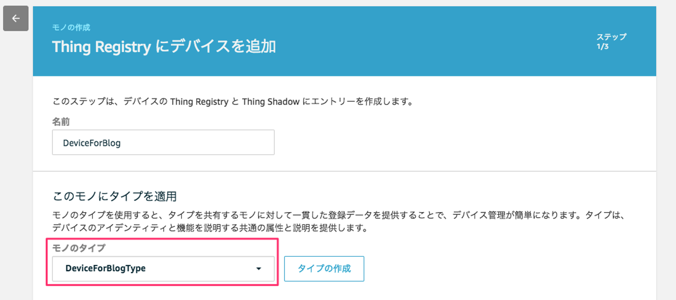Click the "Thing Registry にデバイスを追加" title
The image size is (676, 300).
pos(164,47)
